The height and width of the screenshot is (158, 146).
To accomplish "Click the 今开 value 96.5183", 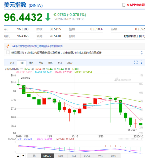I will click(x=23, y=29).
